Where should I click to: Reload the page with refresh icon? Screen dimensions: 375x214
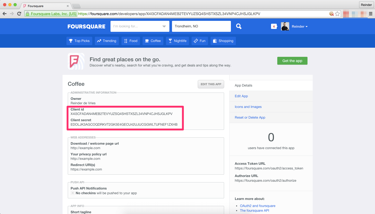pos(19,14)
